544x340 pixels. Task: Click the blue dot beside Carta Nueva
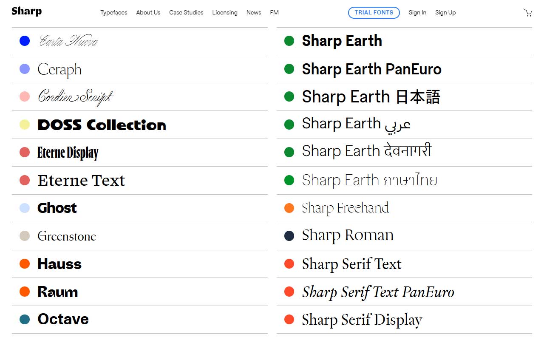click(25, 40)
